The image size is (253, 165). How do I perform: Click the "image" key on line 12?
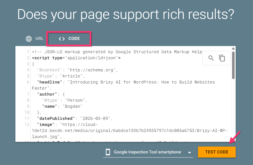(x=46, y=125)
